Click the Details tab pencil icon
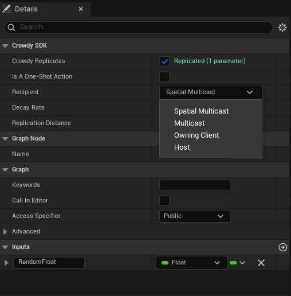This screenshot has height=296, width=291. 7,9
